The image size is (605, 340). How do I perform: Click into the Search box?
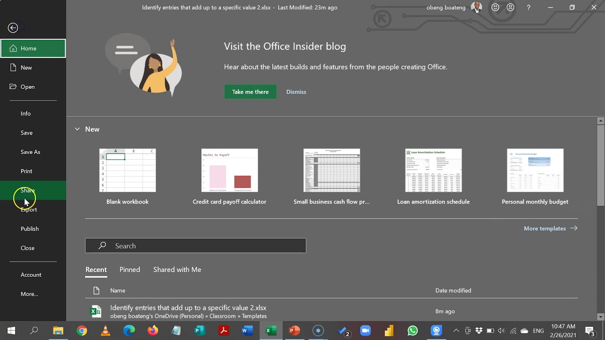click(x=196, y=246)
